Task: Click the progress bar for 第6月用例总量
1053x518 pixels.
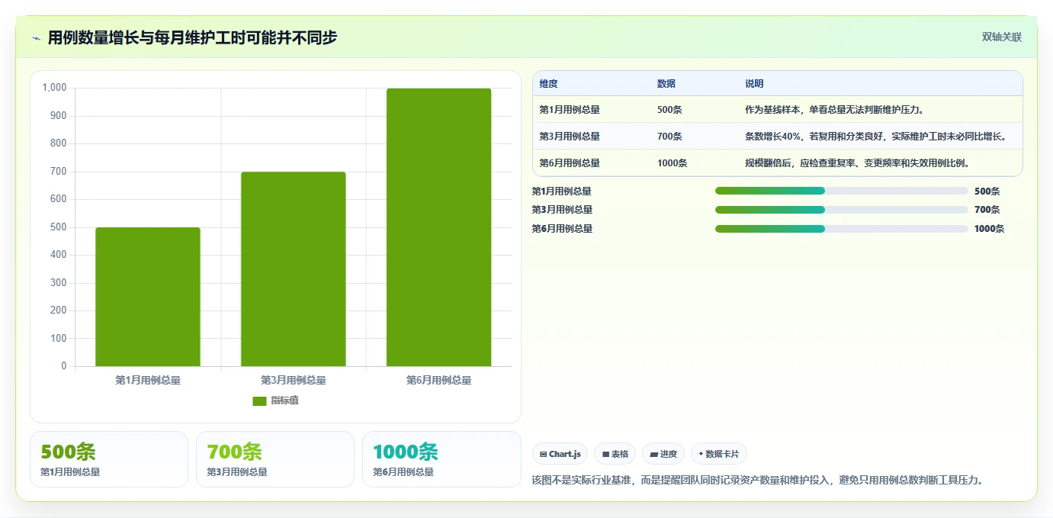Action: (x=842, y=229)
